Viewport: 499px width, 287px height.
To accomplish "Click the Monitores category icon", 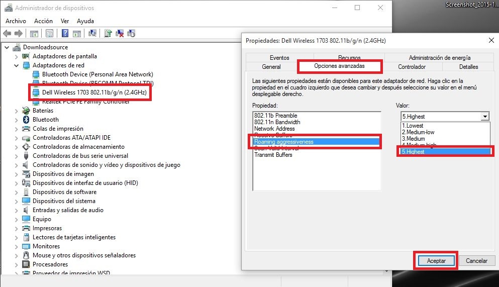I will [x=26, y=246].
